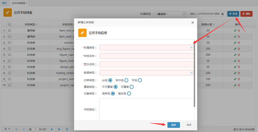Tick the header select-all checkbox
This screenshot has width=258, height=132.
point(9,24)
